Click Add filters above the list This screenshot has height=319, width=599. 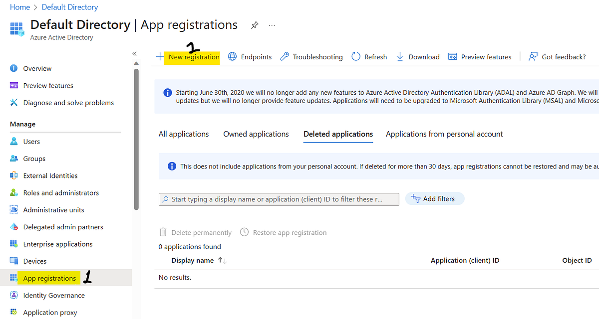tap(434, 198)
